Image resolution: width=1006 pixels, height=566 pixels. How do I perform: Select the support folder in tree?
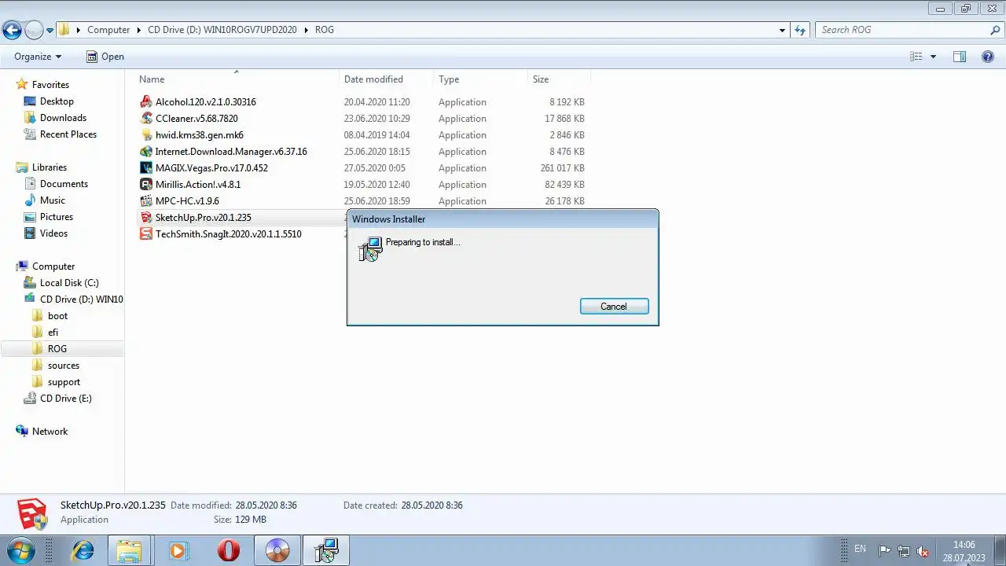tap(64, 382)
